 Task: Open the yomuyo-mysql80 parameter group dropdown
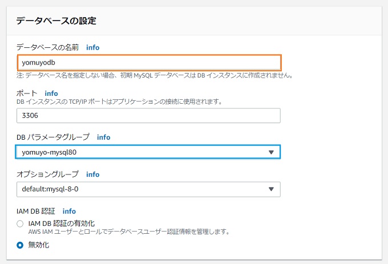click(x=148, y=152)
